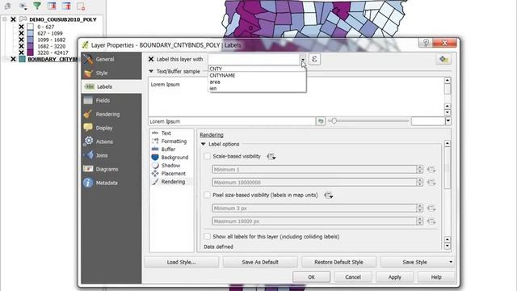Open the expression editor epsilon button

pos(314,59)
